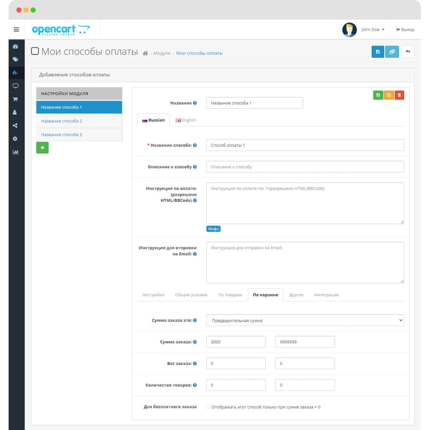Click the maximum order sum field 9999999
Screen dimensions: 430x430
305,342
